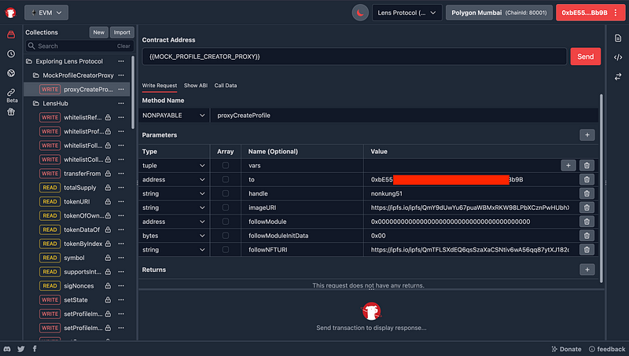Delete the handle parameter row with trash icon

tap(586, 193)
